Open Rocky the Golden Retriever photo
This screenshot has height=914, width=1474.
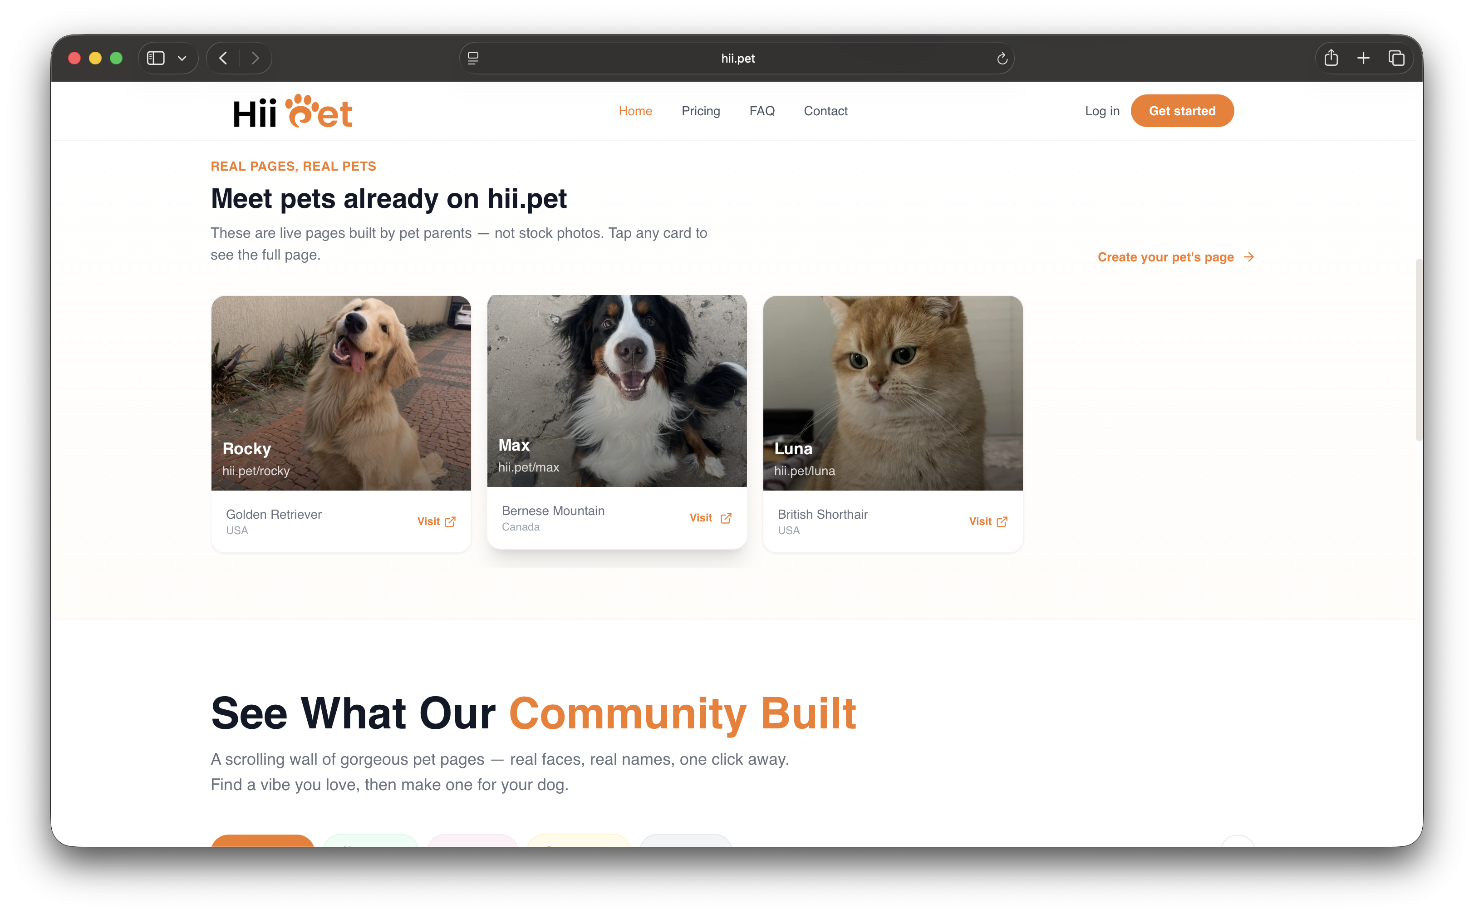[x=341, y=393]
